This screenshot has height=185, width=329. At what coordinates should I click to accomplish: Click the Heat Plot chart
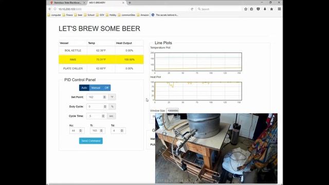[198, 91]
